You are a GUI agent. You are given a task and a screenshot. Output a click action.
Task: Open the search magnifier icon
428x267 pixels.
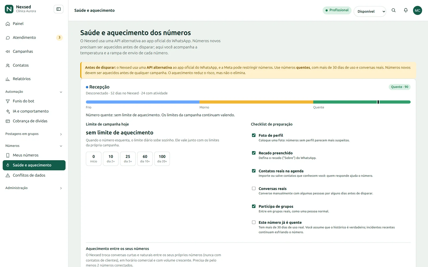393,10
